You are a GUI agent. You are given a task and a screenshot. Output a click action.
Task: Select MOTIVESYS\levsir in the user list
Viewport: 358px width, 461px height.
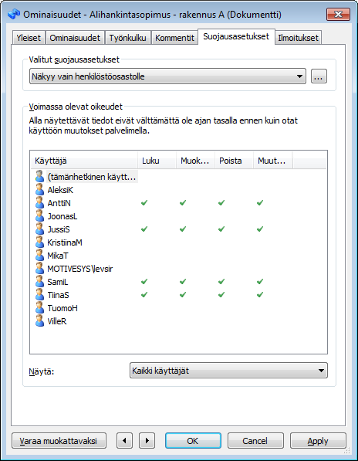(80, 269)
